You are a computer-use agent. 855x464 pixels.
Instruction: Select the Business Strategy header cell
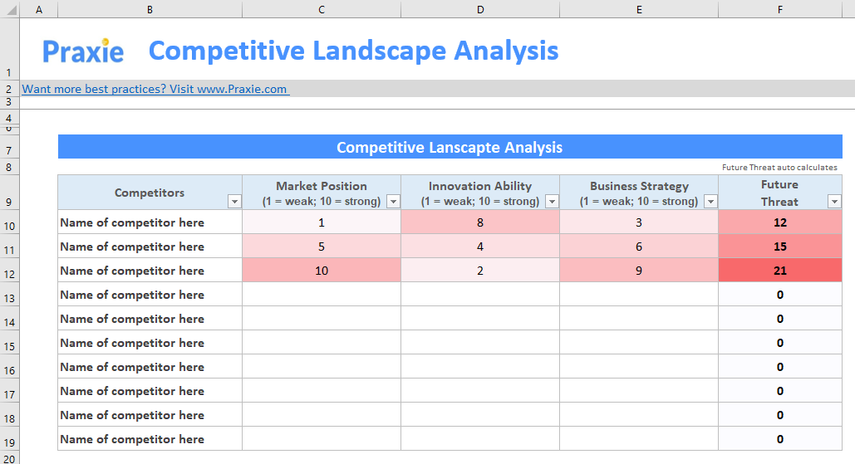tap(638, 193)
